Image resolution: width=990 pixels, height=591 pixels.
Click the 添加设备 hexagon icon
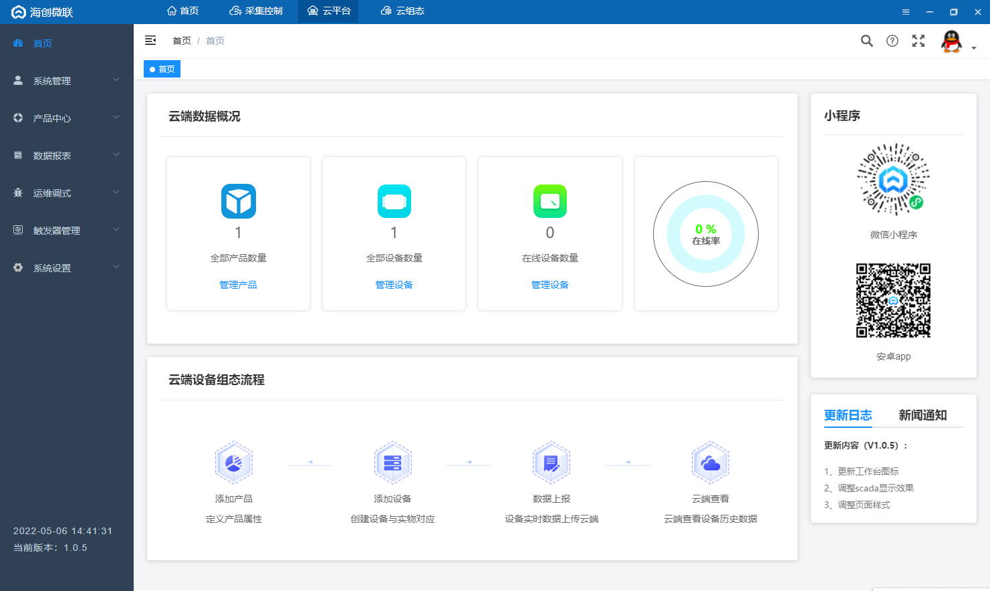click(x=393, y=463)
